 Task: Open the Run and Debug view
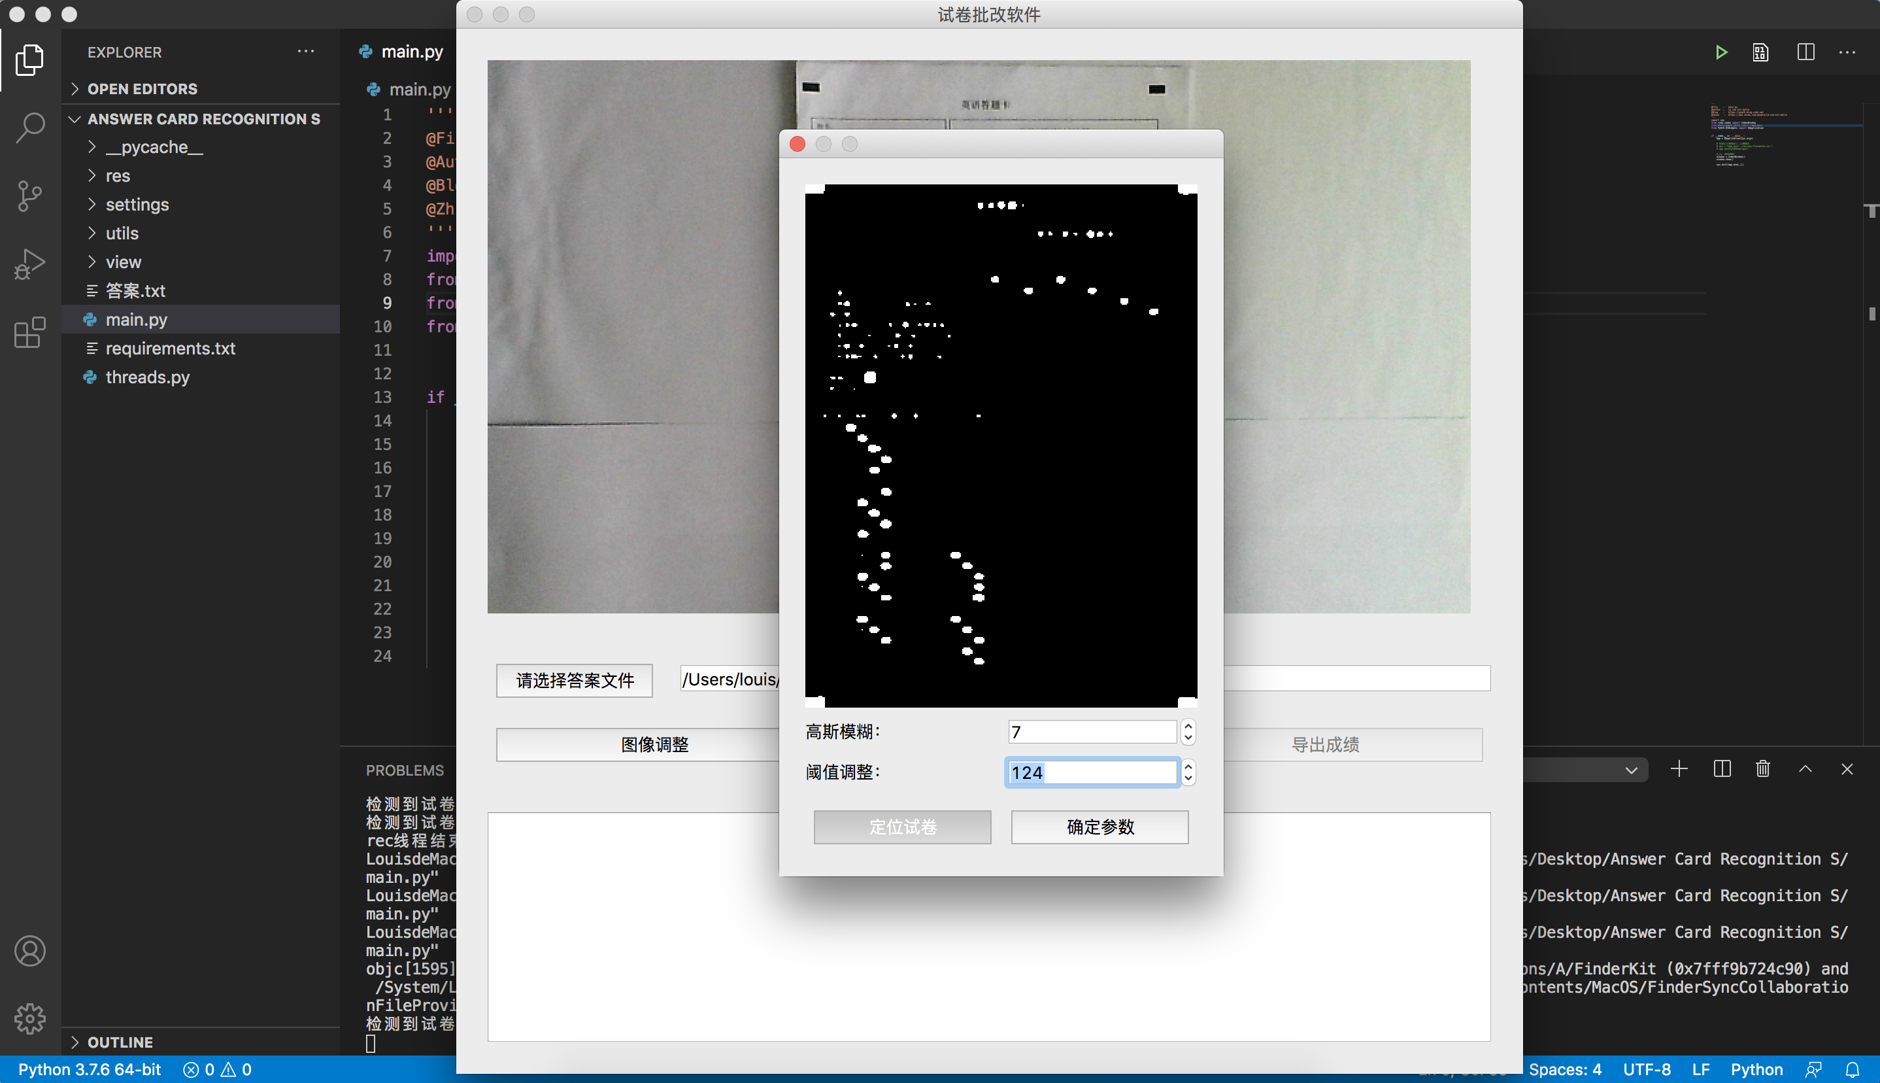(29, 264)
